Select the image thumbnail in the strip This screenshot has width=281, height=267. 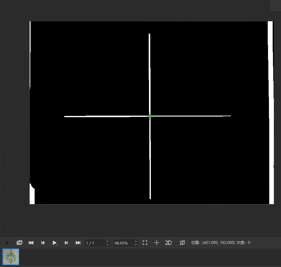coord(11,257)
